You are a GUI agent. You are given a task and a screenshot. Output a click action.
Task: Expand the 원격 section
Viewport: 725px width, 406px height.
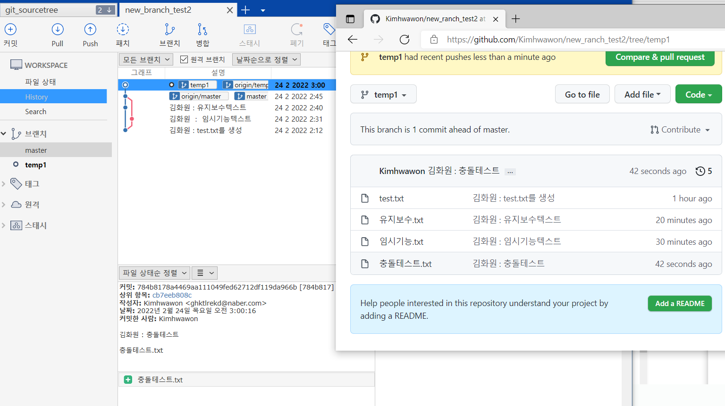pos(4,205)
